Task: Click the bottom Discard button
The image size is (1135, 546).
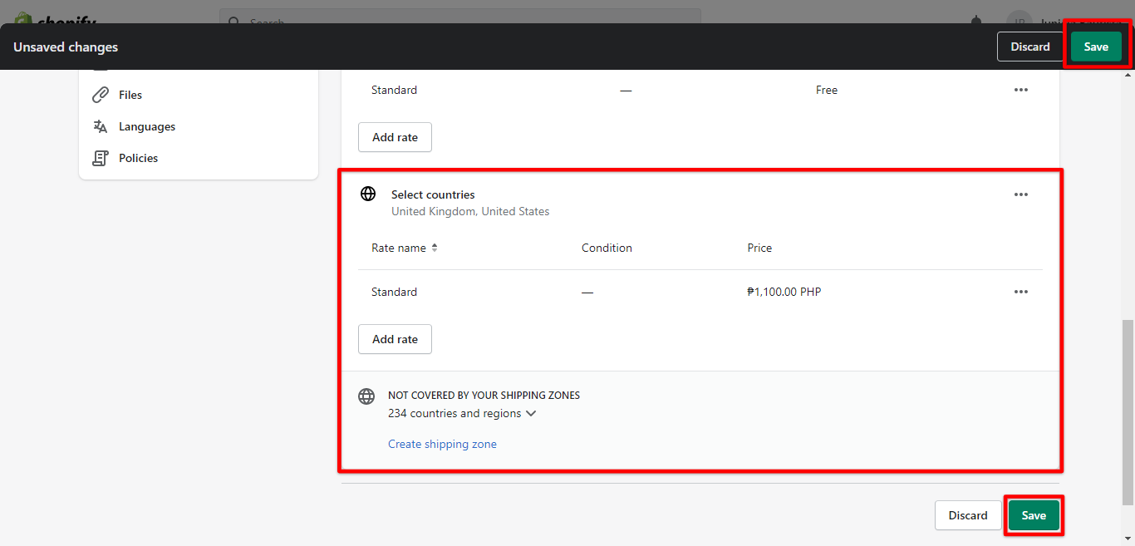Action: tap(968, 515)
